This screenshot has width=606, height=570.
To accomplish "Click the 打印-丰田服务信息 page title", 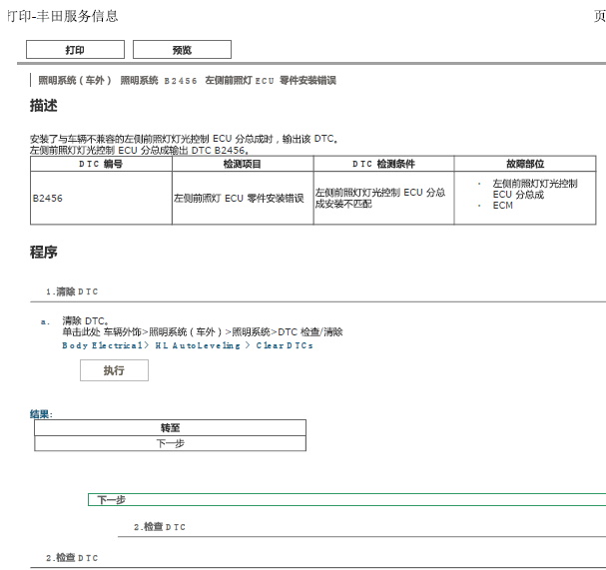I will point(63,16).
